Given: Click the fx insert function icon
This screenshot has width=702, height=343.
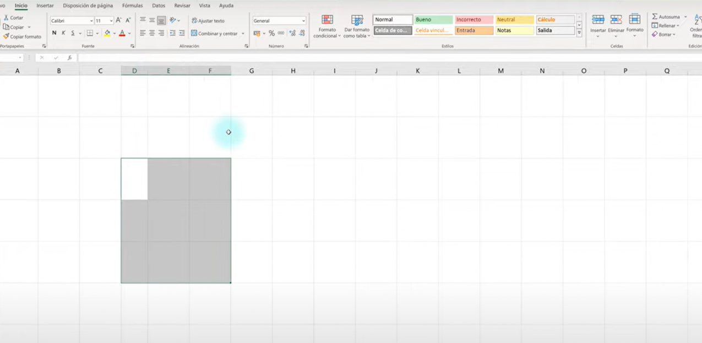Looking at the screenshot, I should [69, 58].
